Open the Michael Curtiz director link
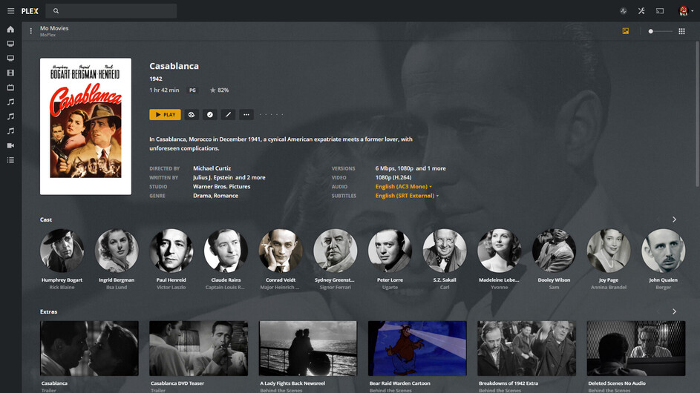Viewport: 700px width, 393px height. click(x=212, y=168)
